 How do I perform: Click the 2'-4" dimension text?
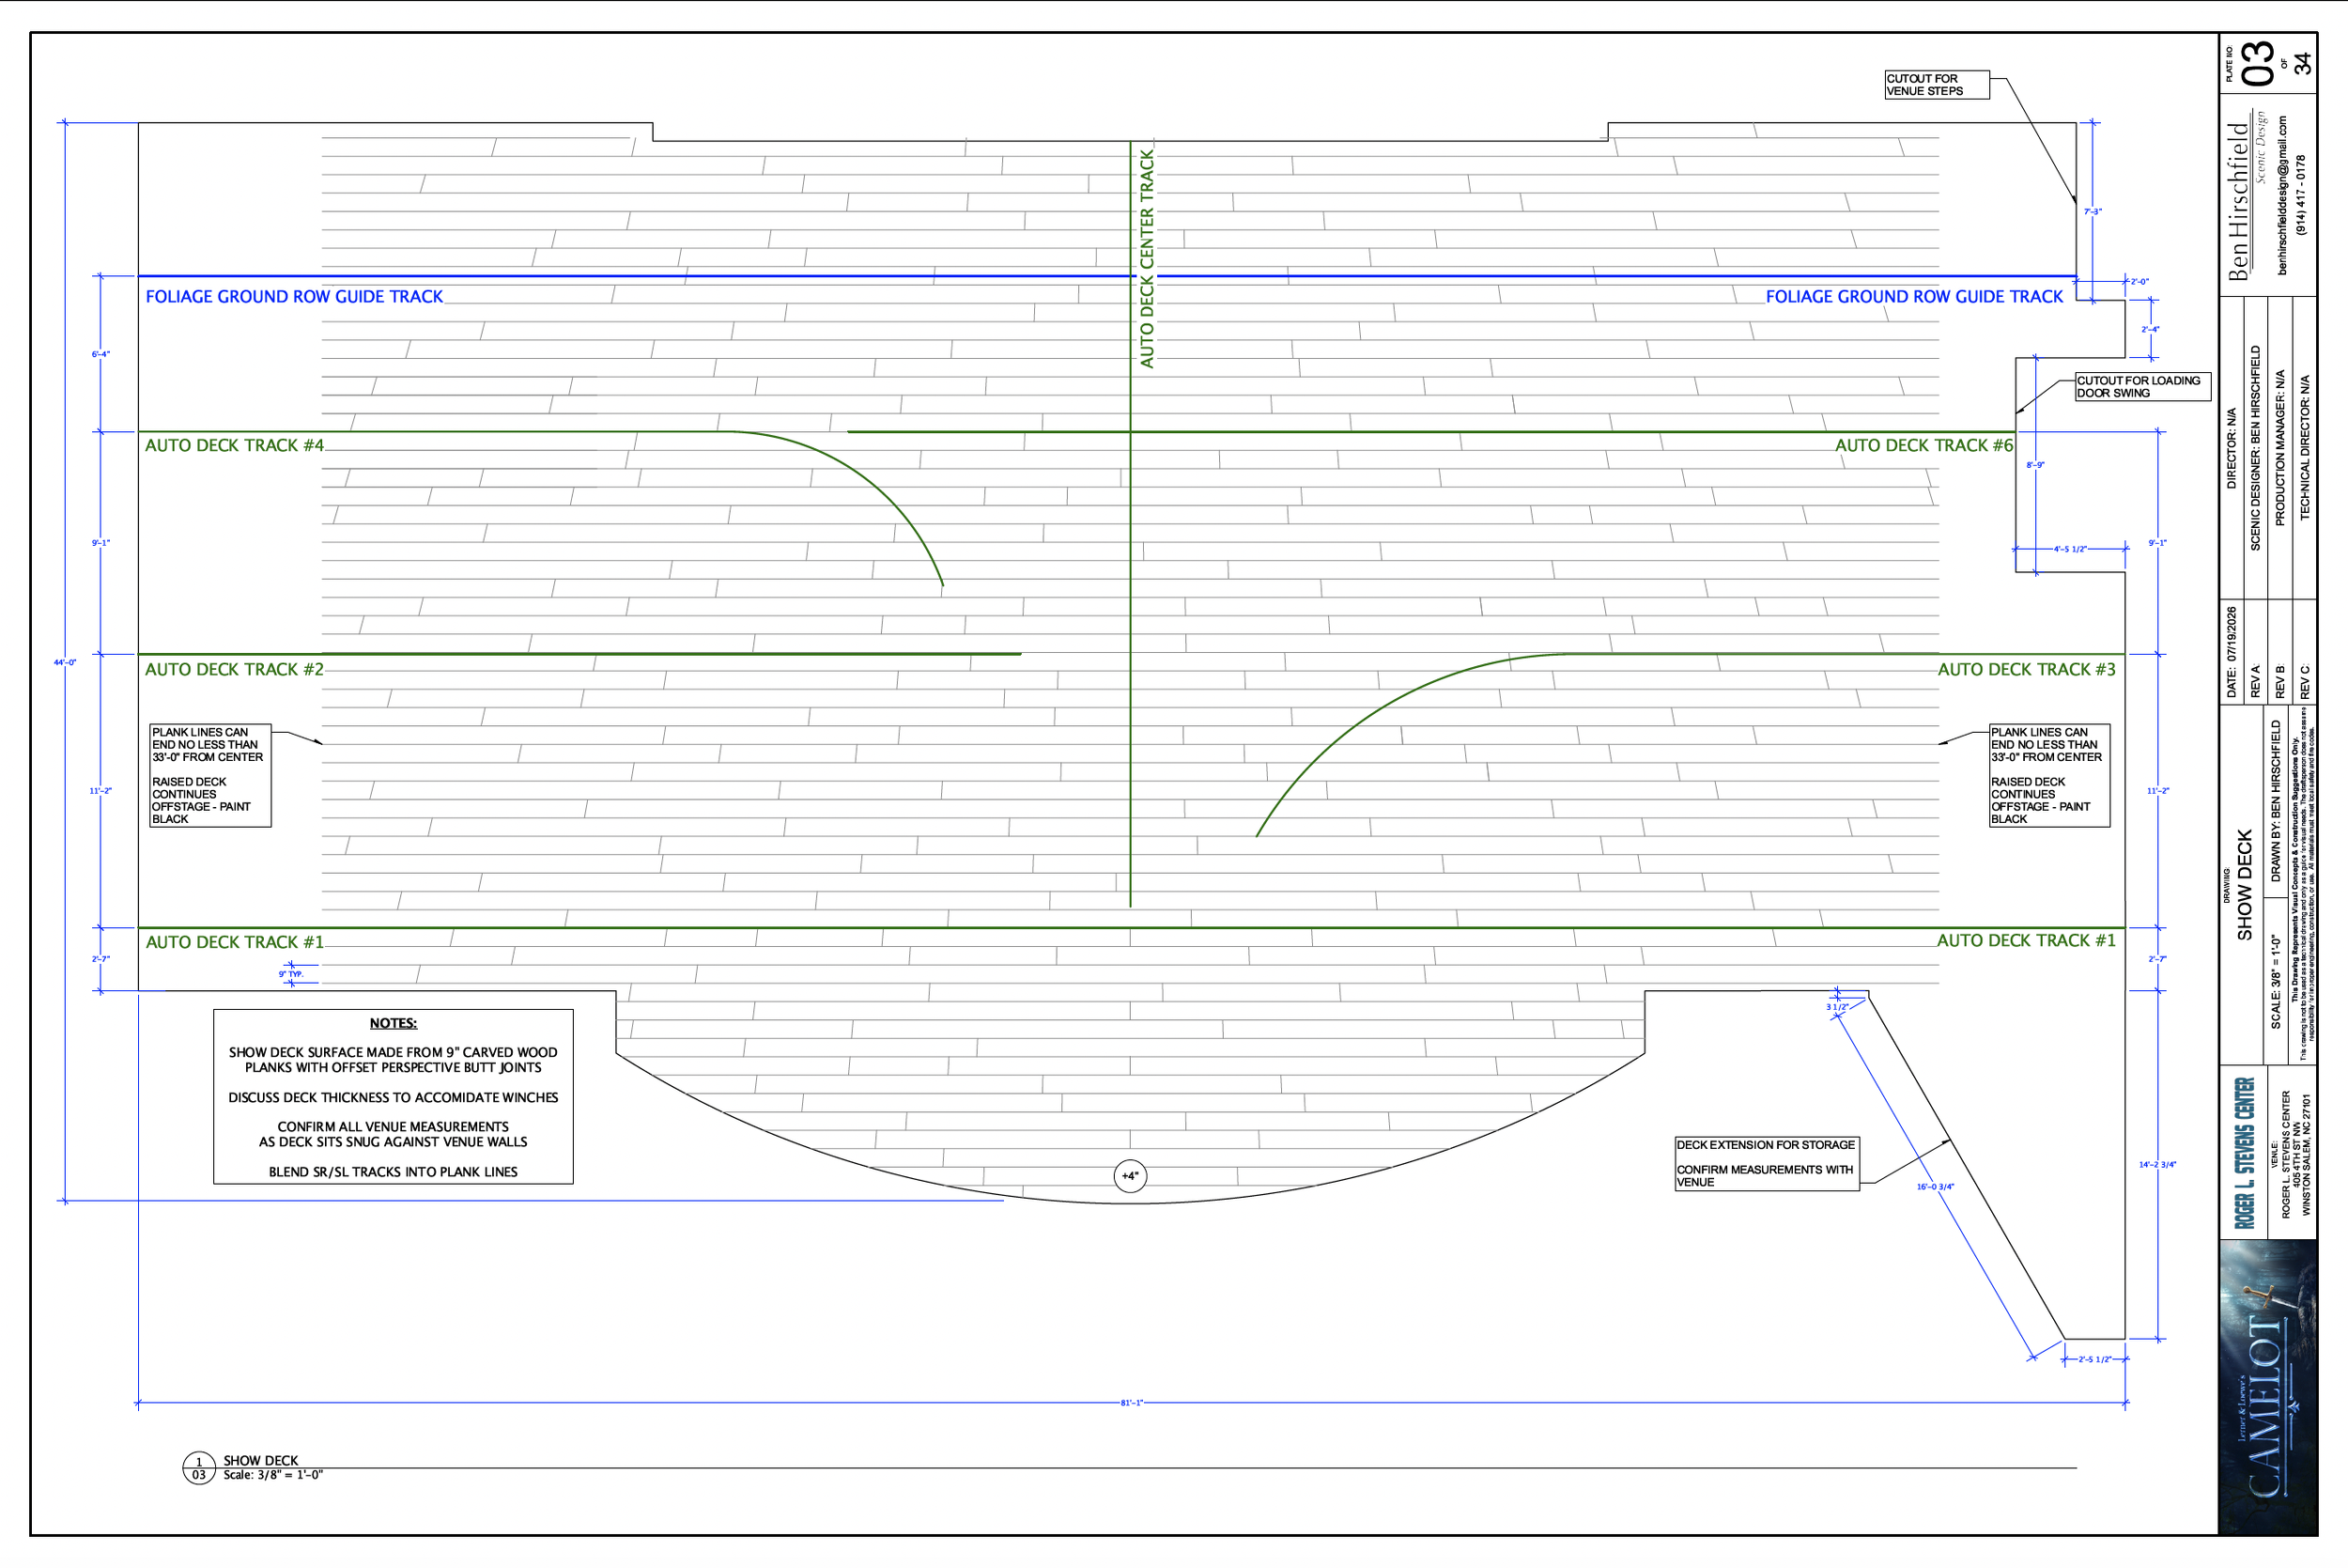tap(2150, 329)
